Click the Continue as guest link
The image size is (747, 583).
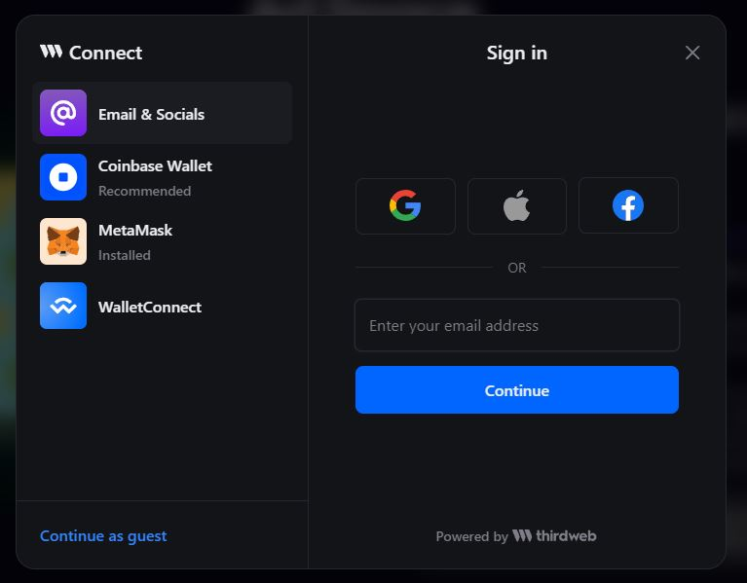103,535
